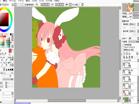Open the rotation angle dropdown arrow
139x104 pixels.
pos(56,4)
